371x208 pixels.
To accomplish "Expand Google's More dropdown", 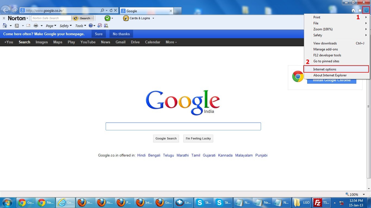I will [171, 42].
